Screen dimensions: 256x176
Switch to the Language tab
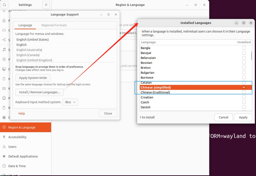pos(25,25)
